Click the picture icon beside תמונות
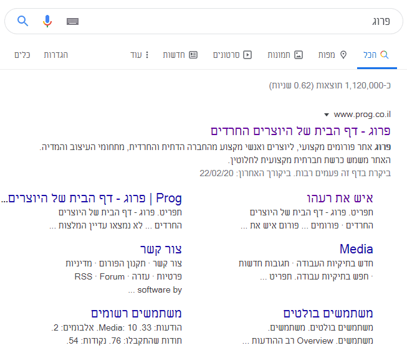The width and height of the screenshot is (407, 348). click(299, 55)
